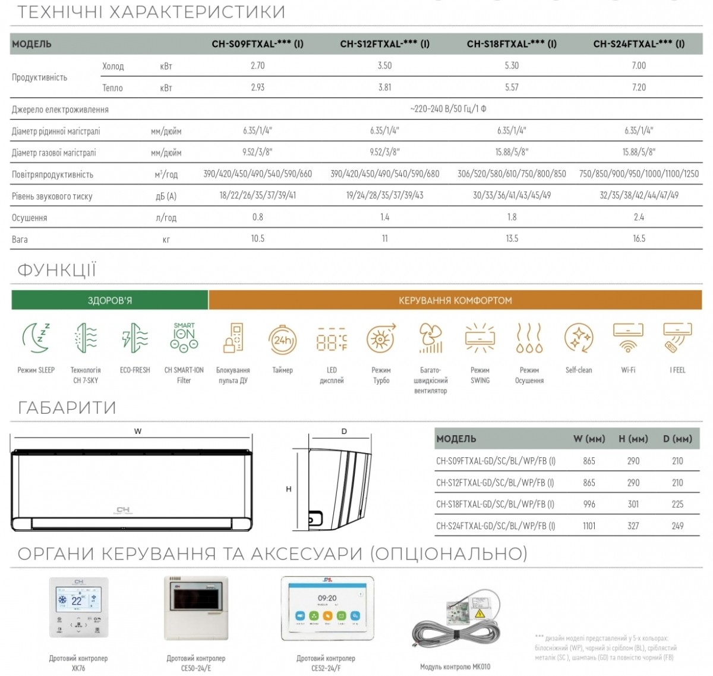Click the remote lock Блокування пульта icon

coord(233,338)
